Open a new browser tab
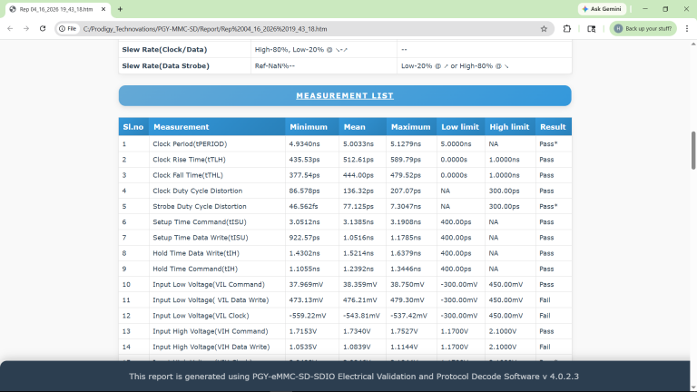 (x=120, y=9)
